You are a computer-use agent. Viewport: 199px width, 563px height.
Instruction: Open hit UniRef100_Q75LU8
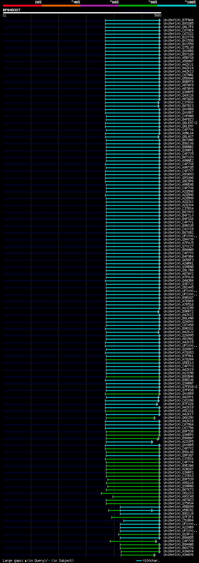(x=178, y=48)
